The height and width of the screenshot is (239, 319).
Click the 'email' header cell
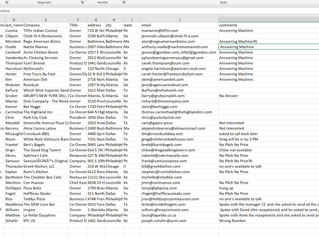tap(180, 25)
